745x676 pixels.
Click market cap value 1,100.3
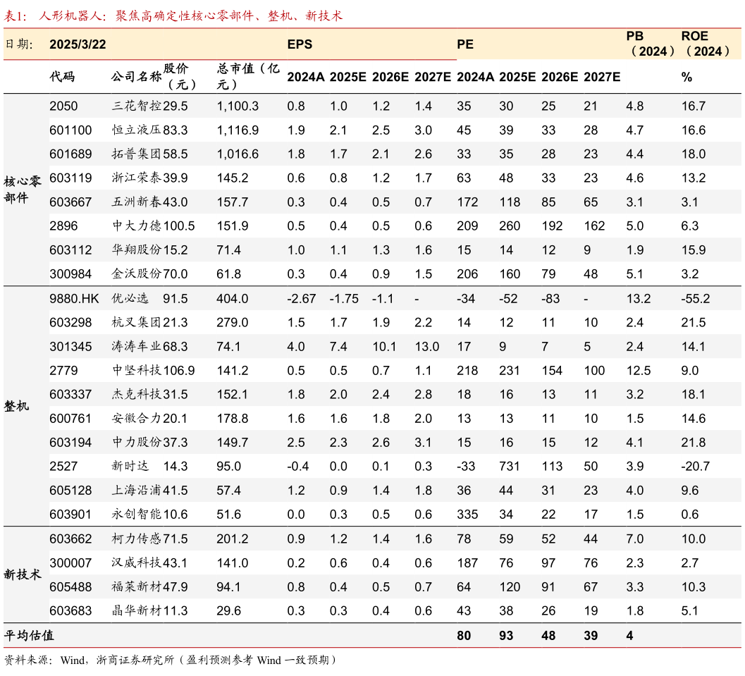[x=238, y=106]
